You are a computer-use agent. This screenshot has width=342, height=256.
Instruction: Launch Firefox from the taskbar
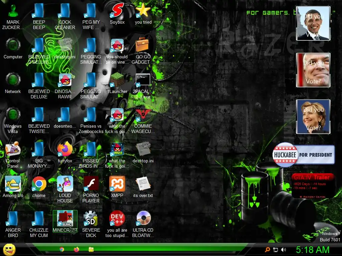[x=76, y=249]
